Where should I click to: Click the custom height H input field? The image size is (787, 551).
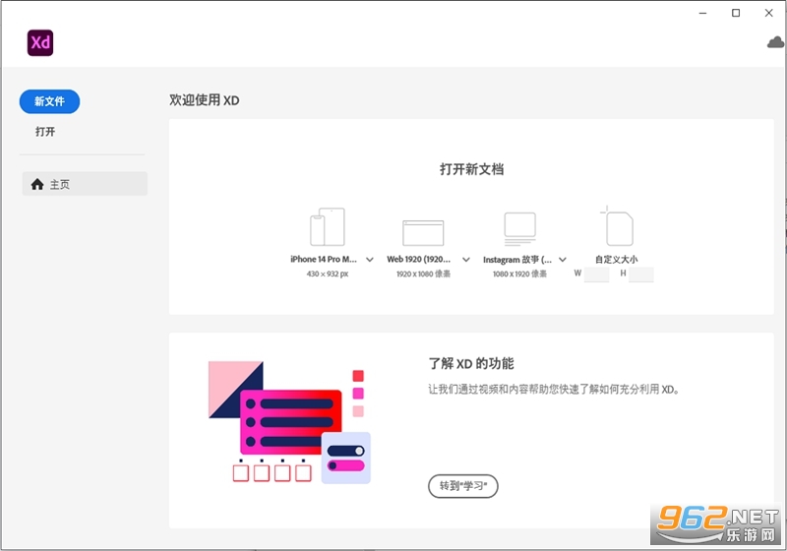(641, 274)
